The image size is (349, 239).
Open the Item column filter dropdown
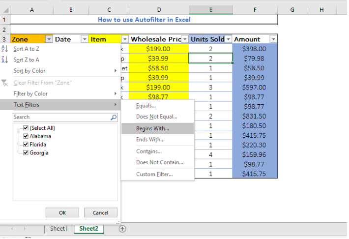click(x=125, y=39)
